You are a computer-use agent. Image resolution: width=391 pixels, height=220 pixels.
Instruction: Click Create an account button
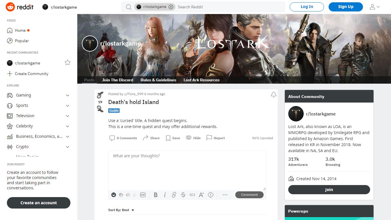[39, 203]
